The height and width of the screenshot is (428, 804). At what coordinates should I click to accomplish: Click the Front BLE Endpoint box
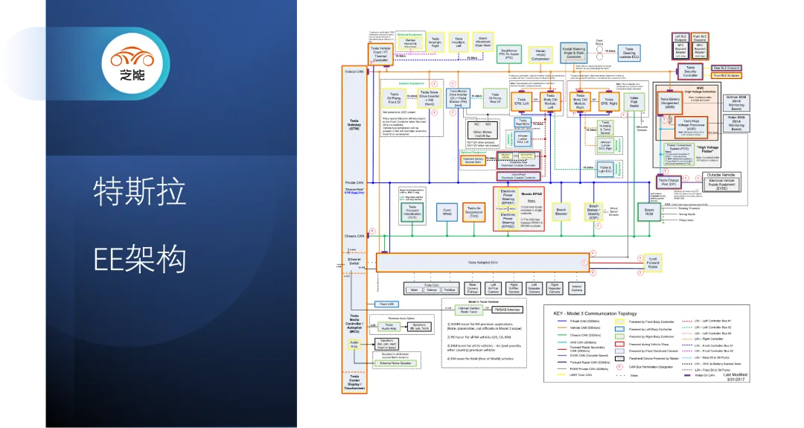tap(727, 75)
